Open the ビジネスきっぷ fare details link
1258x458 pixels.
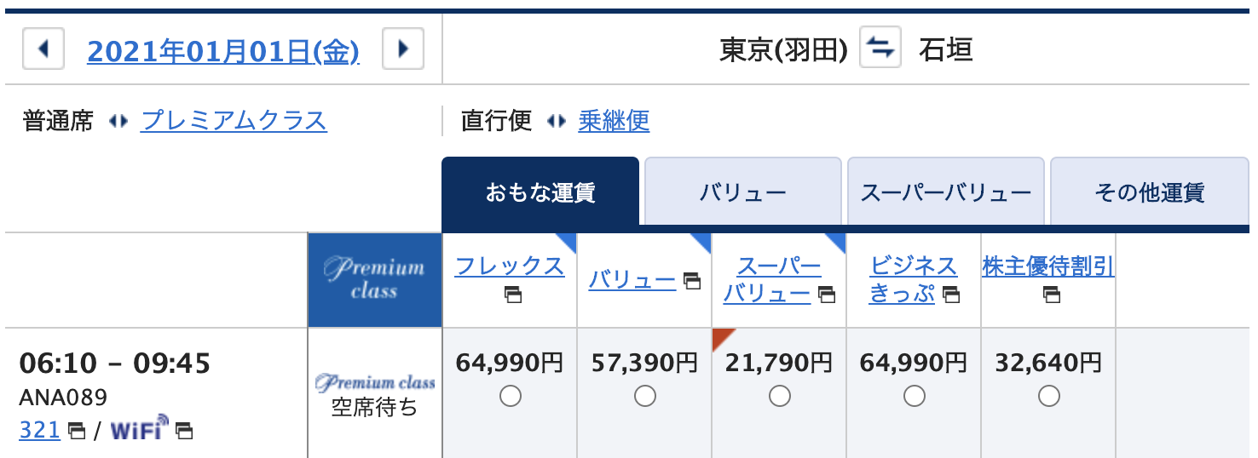(914, 280)
